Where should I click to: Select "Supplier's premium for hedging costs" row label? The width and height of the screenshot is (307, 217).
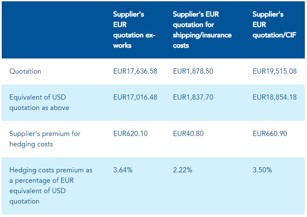click(x=45, y=139)
